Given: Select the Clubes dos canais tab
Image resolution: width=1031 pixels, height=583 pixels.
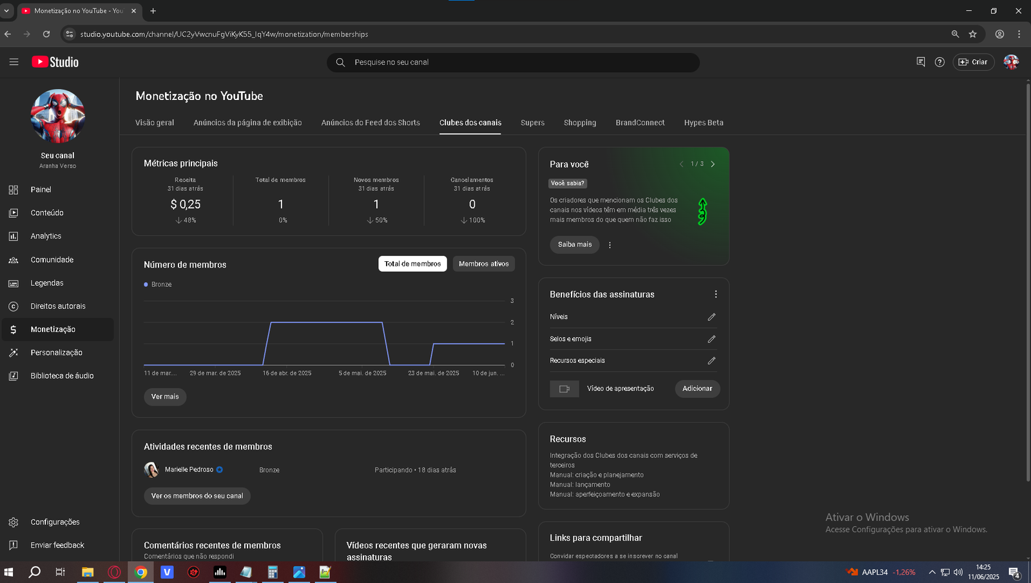Looking at the screenshot, I should [470, 123].
